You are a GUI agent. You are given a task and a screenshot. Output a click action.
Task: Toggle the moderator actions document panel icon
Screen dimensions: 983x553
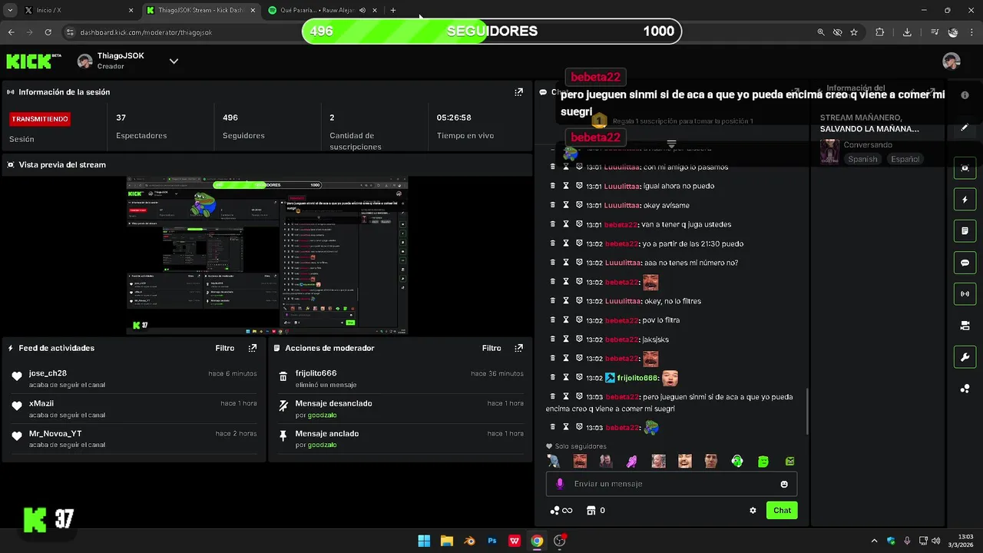pos(965,231)
